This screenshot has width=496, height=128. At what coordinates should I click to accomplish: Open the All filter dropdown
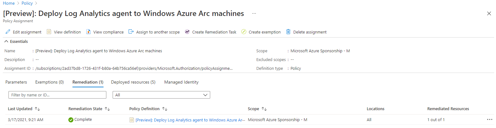[161, 95]
